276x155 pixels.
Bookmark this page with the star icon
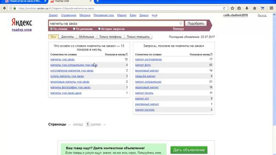tap(232, 8)
